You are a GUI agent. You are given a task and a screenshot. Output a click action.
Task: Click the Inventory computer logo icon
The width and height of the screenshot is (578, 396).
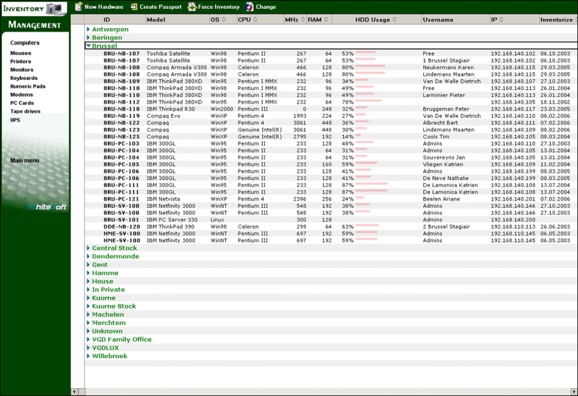coord(55,8)
